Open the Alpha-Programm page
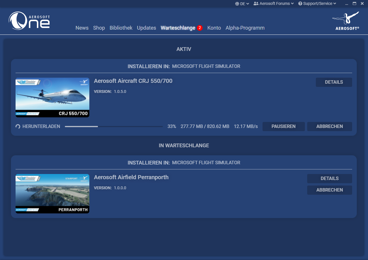This screenshot has width=368, height=260. click(x=245, y=28)
